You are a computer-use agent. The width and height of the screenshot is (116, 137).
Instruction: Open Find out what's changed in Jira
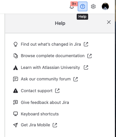(x=51, y=44)
